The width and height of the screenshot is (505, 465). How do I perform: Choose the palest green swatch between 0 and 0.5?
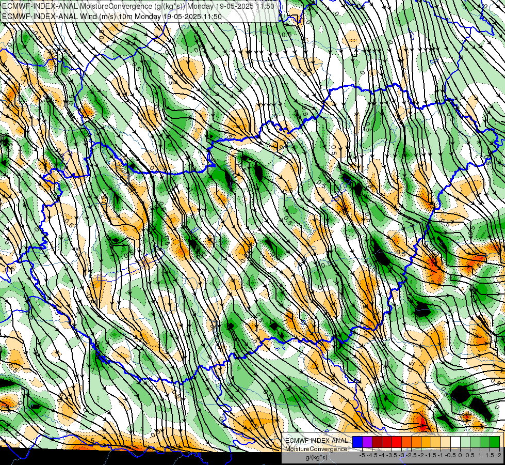465,442
